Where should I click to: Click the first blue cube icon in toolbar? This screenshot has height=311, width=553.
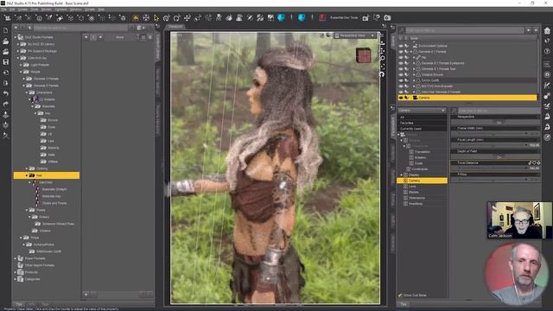pos(281,17)
